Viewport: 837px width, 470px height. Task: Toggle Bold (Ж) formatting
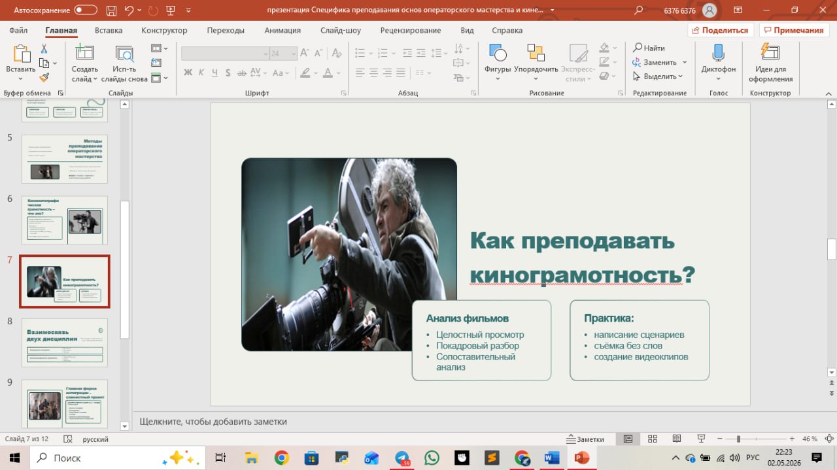pos(188,73)
